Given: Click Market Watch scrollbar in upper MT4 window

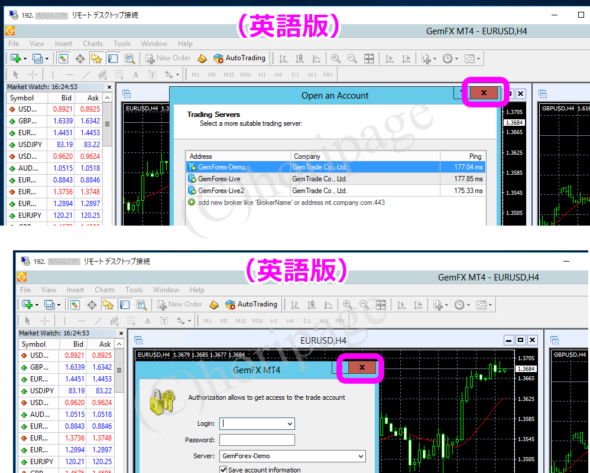Looking at the screenshot, I should click(107, 123).
